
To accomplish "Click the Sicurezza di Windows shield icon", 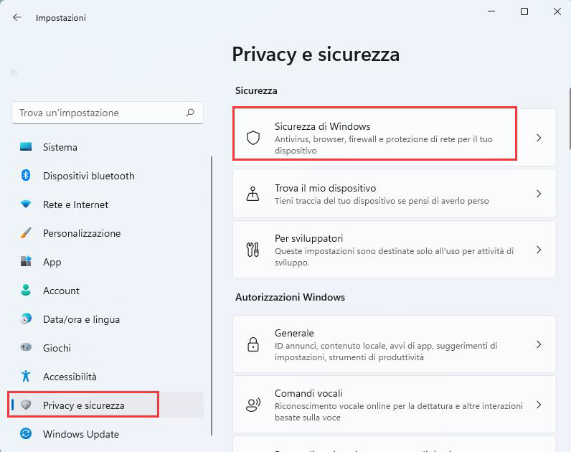I will (253, 138).
